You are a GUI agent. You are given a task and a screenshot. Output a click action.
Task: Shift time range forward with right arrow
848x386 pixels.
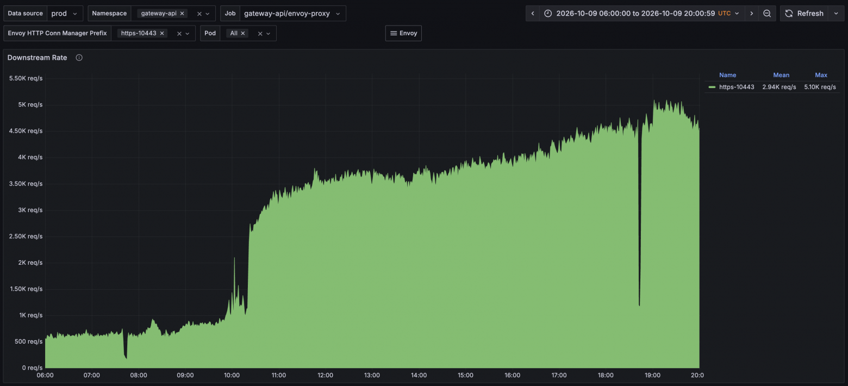752,14
